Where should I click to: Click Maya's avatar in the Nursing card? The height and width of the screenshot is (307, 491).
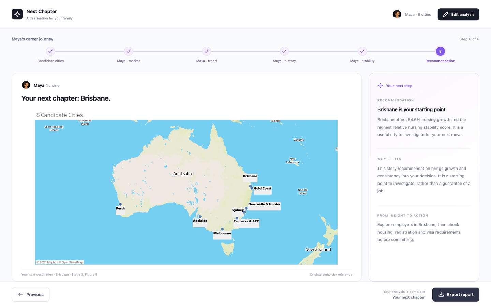(26, 85)
